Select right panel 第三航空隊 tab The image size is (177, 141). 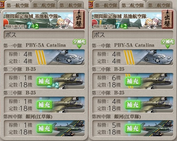pyautogui.click(x=159, y=5)
